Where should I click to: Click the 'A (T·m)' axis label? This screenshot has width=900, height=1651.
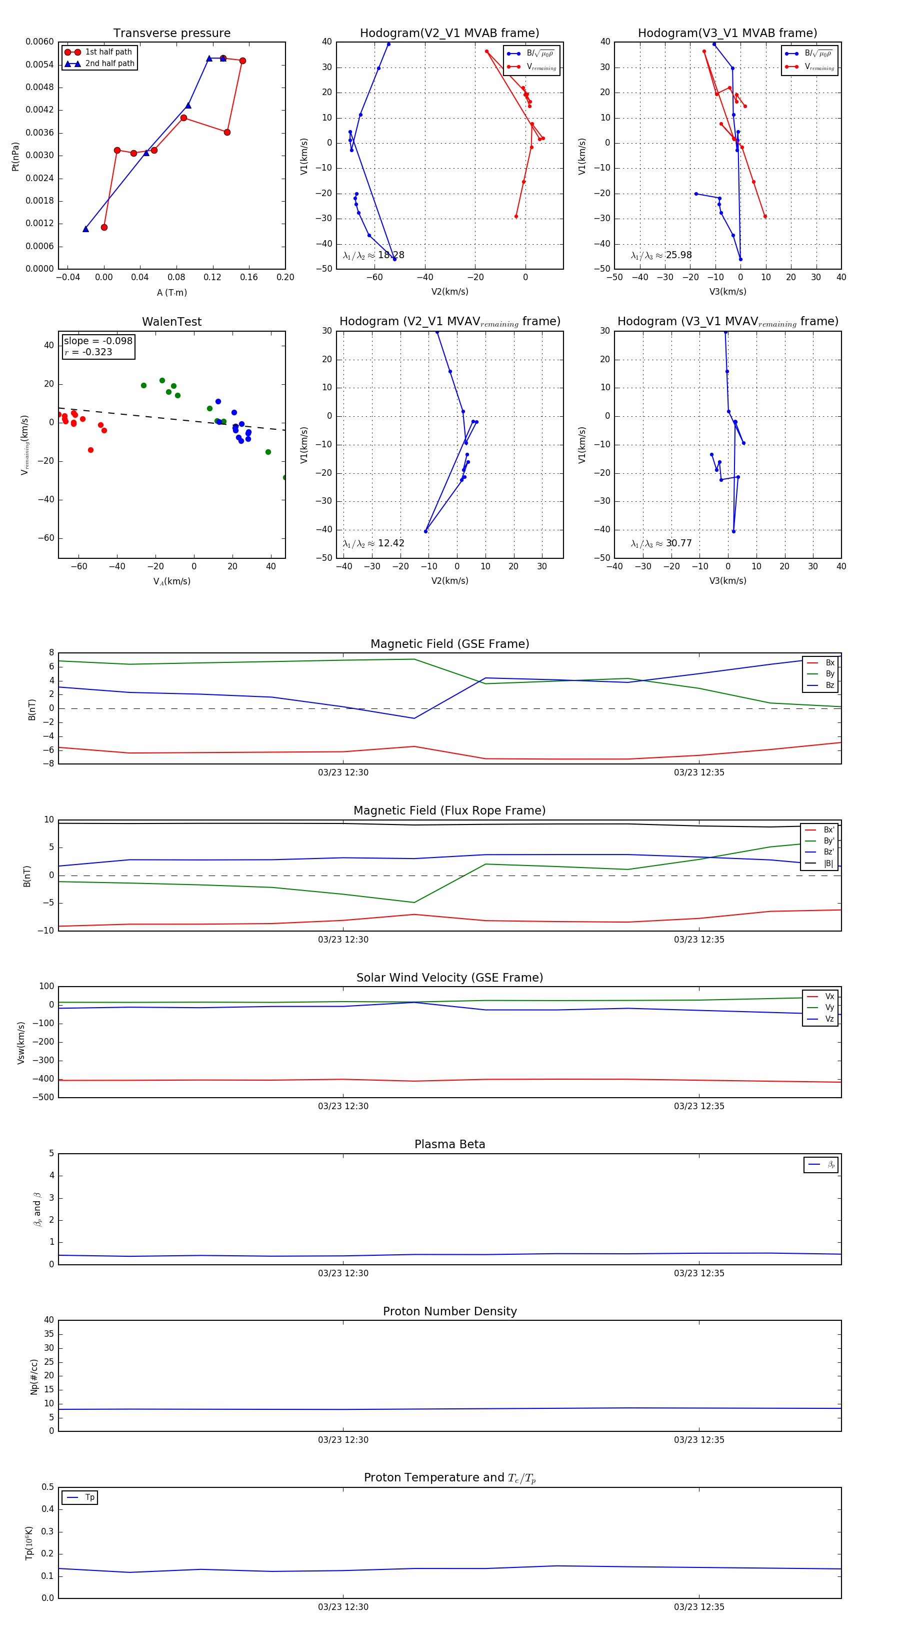(x=171, y=292)
